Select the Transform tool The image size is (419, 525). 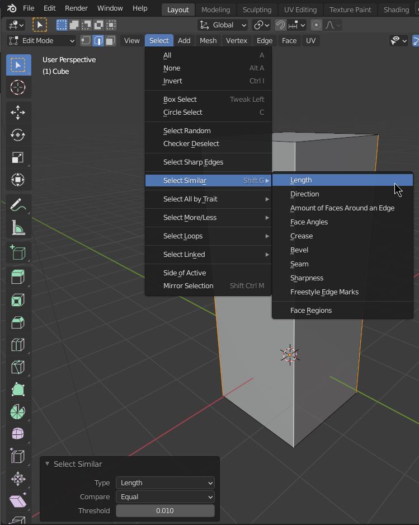point(18,180)
